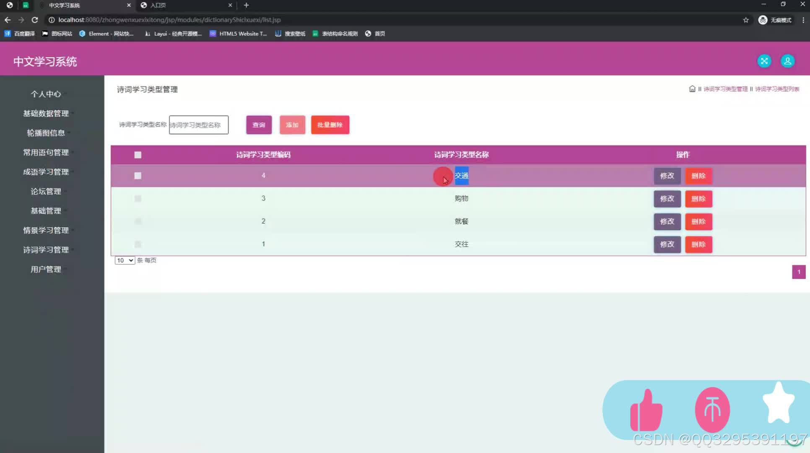
Task: Open the Chrome three-dot menu
Action: 803,20
